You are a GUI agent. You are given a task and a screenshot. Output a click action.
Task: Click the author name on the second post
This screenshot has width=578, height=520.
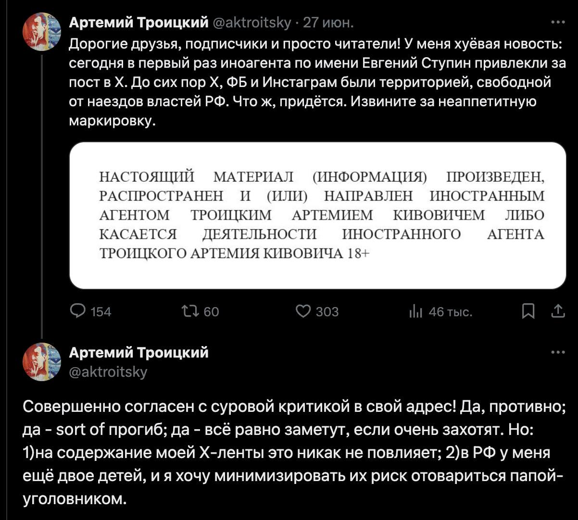click(x=138, y=352)
